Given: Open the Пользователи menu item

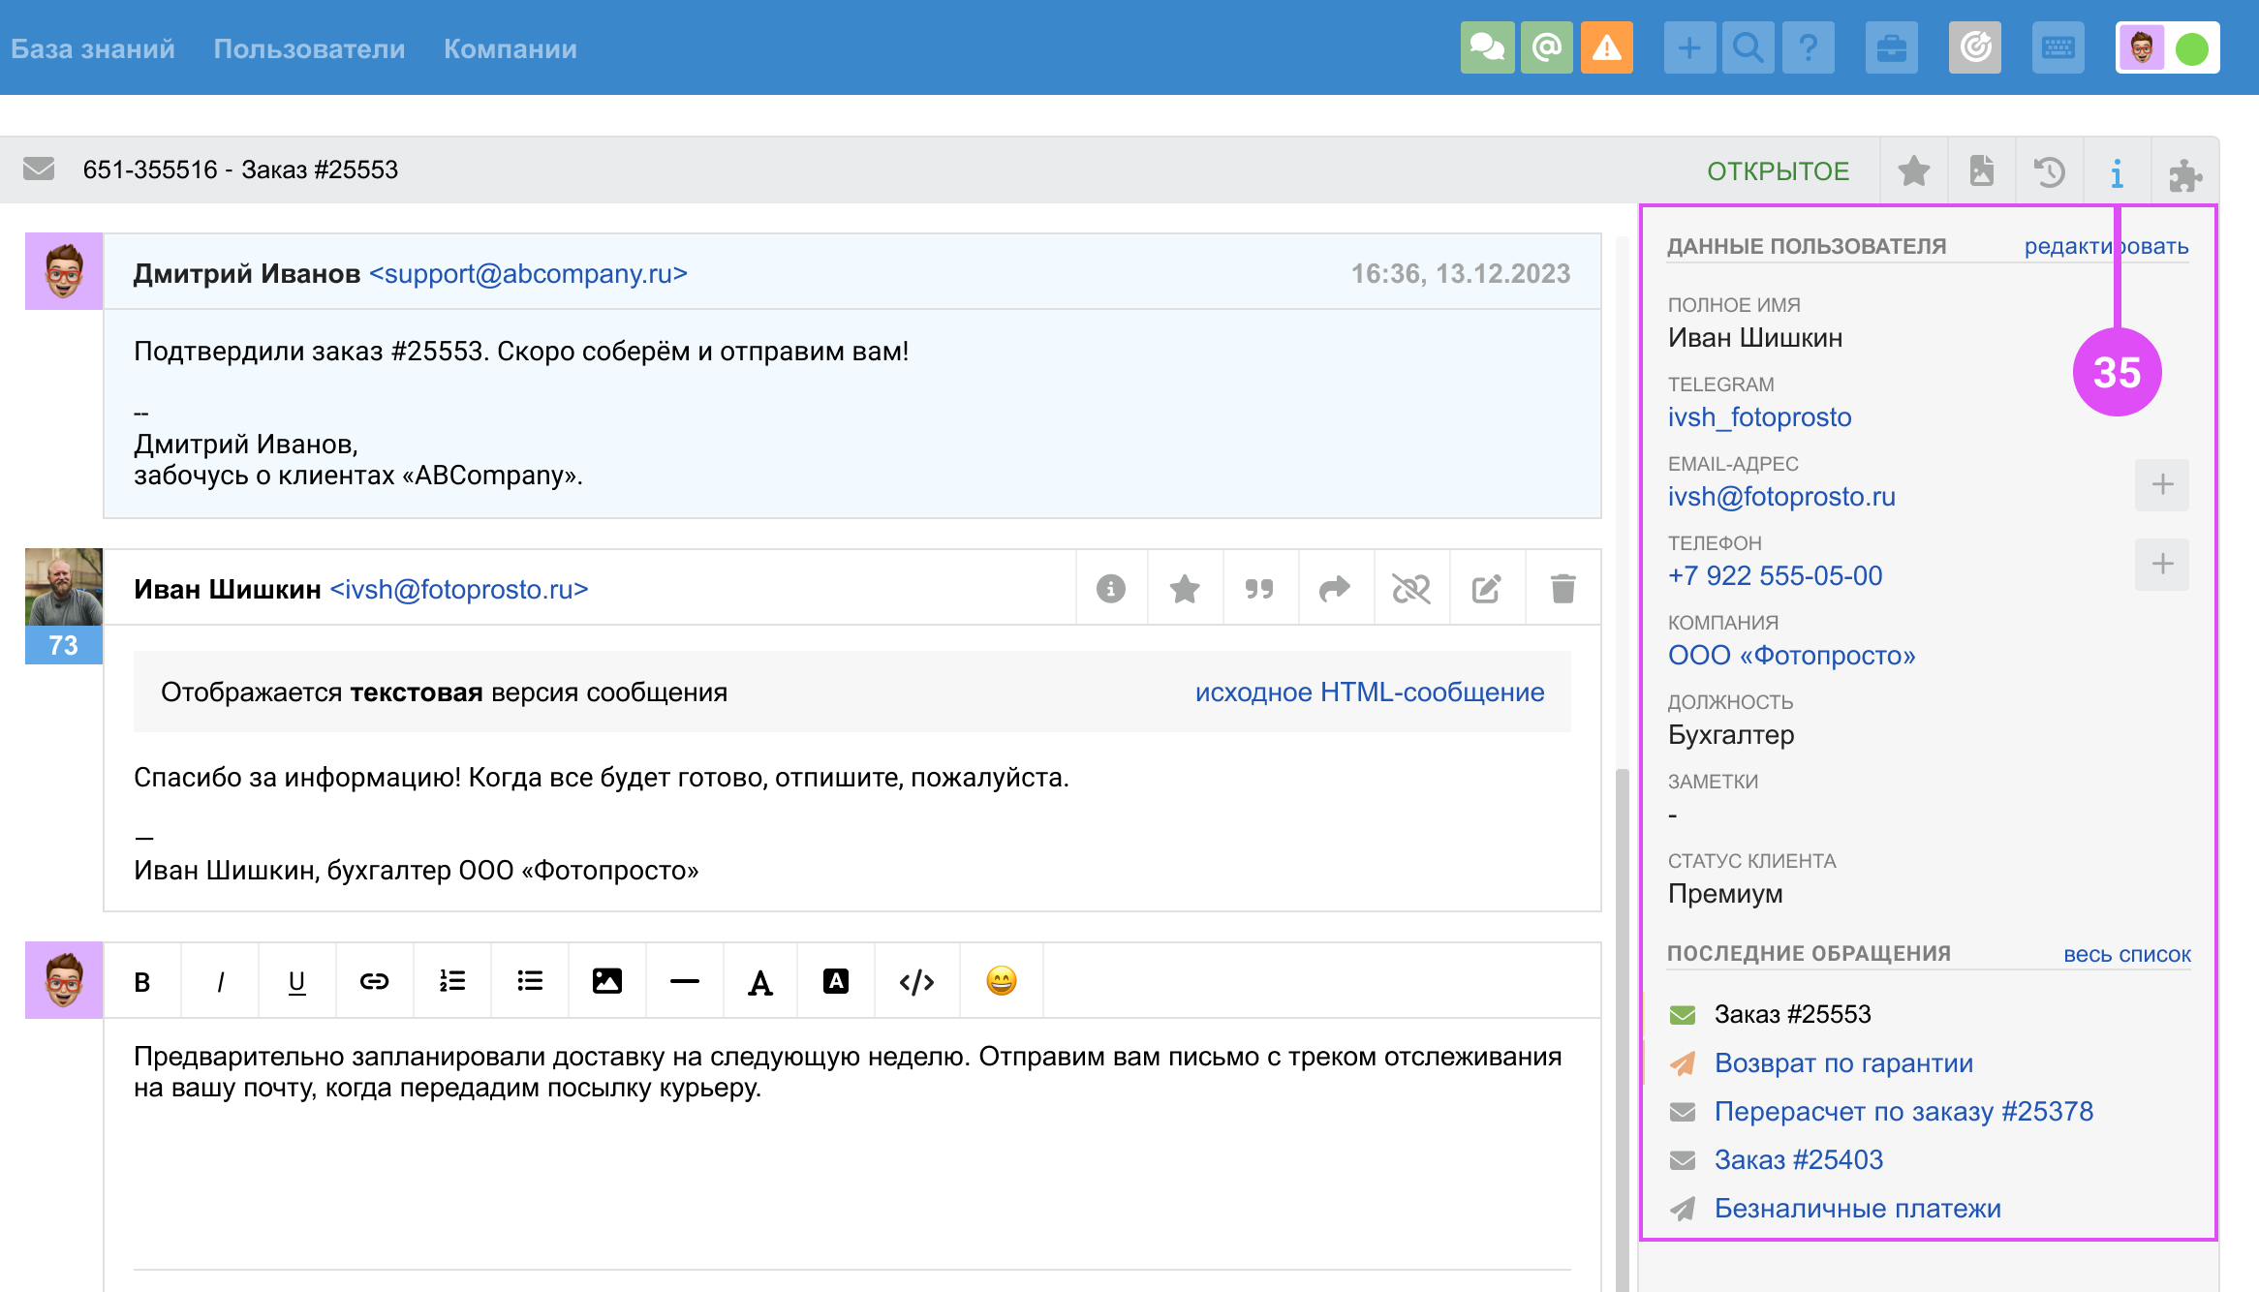Looking at the screenshot, I should click(309, 48).
